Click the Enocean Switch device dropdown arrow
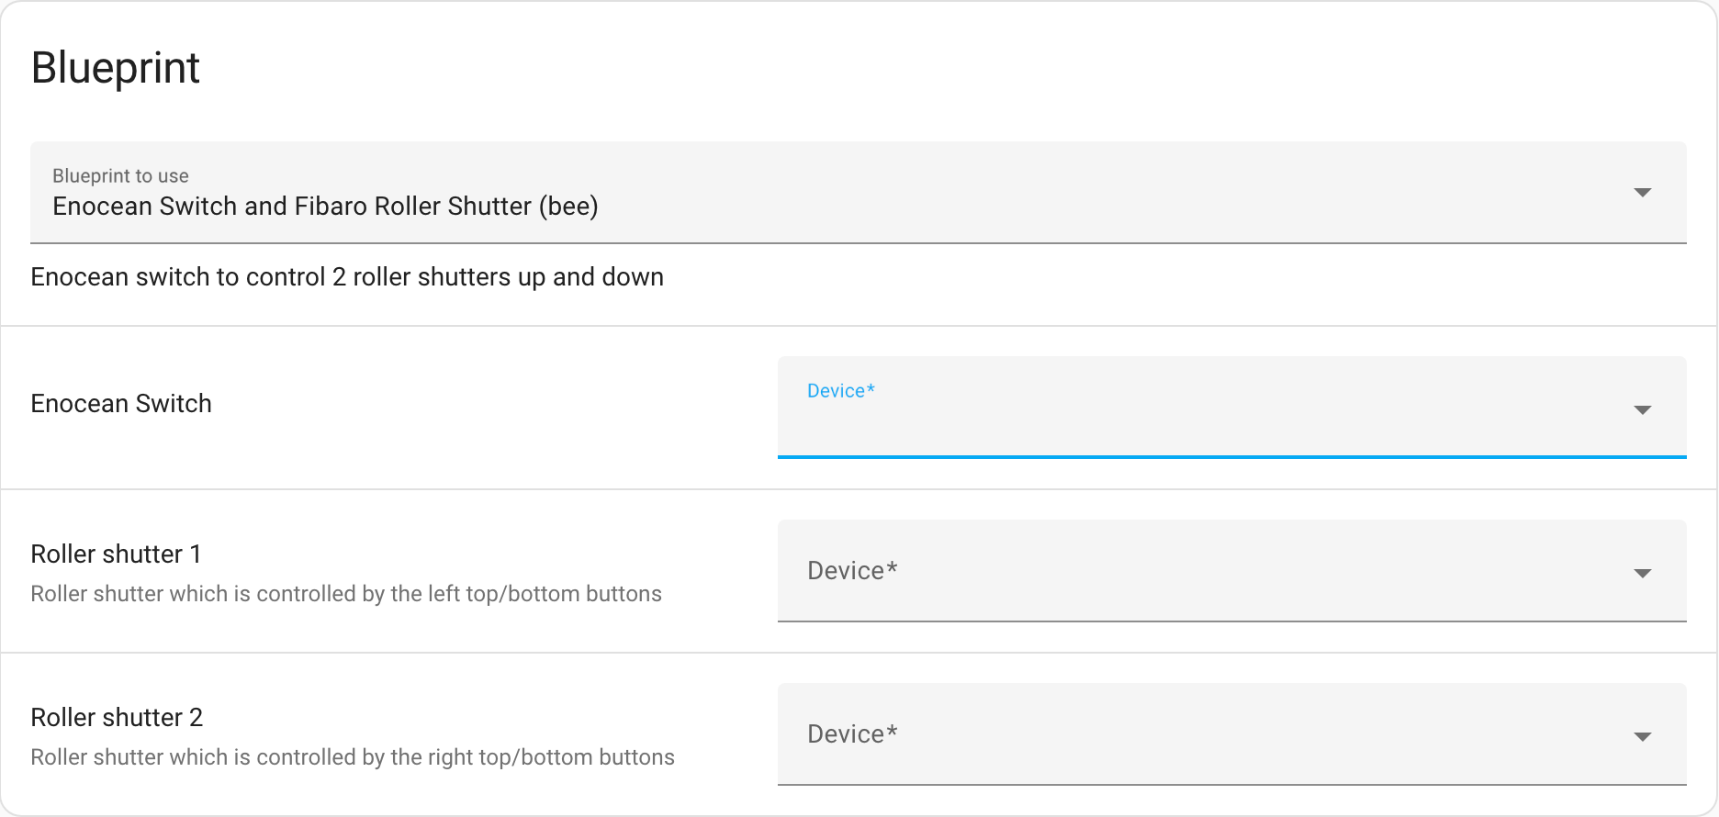The height and width of the screenshot is (817, 1719). tap(1642, 409)
